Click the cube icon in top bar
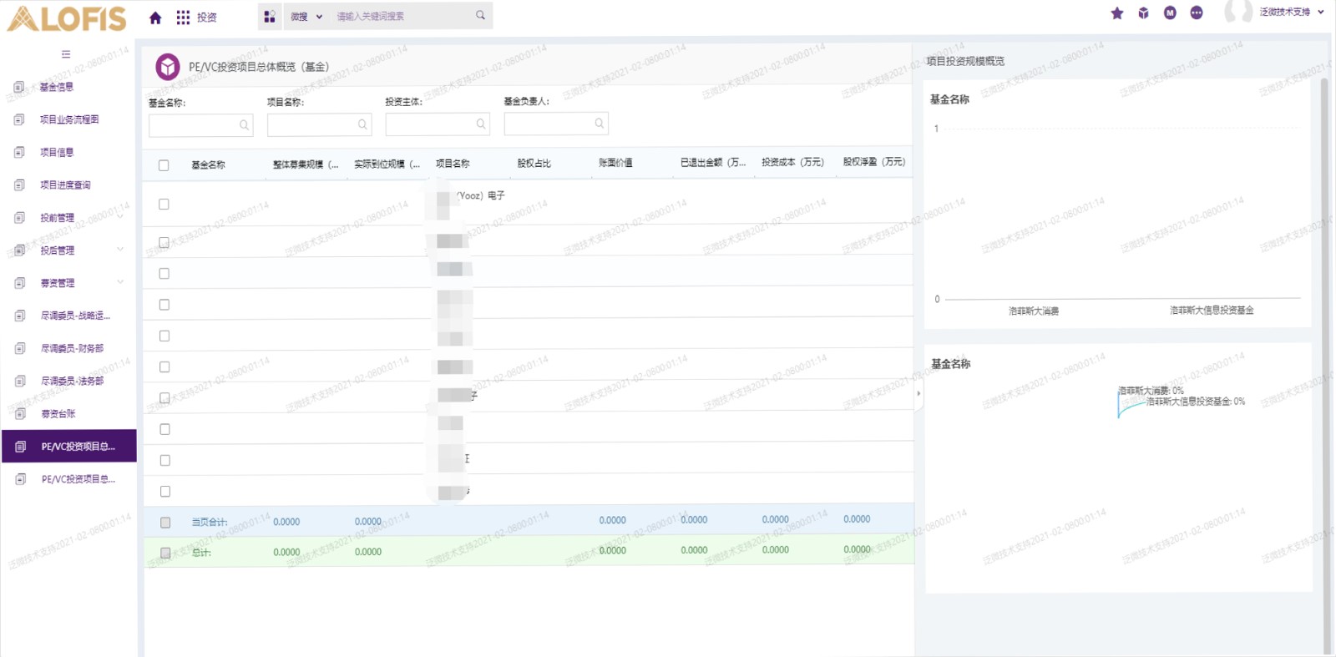Screen dimensions: 1336x657 1143,13
